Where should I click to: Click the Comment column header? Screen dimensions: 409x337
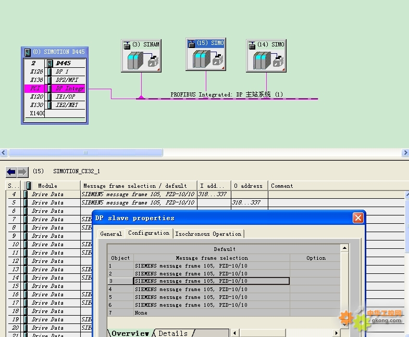338,186
